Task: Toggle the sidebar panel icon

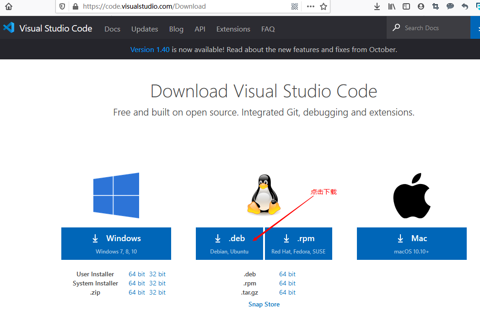Action: [406, 6]
